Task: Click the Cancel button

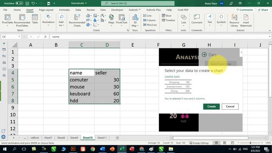Action: (x=230, y=106)
